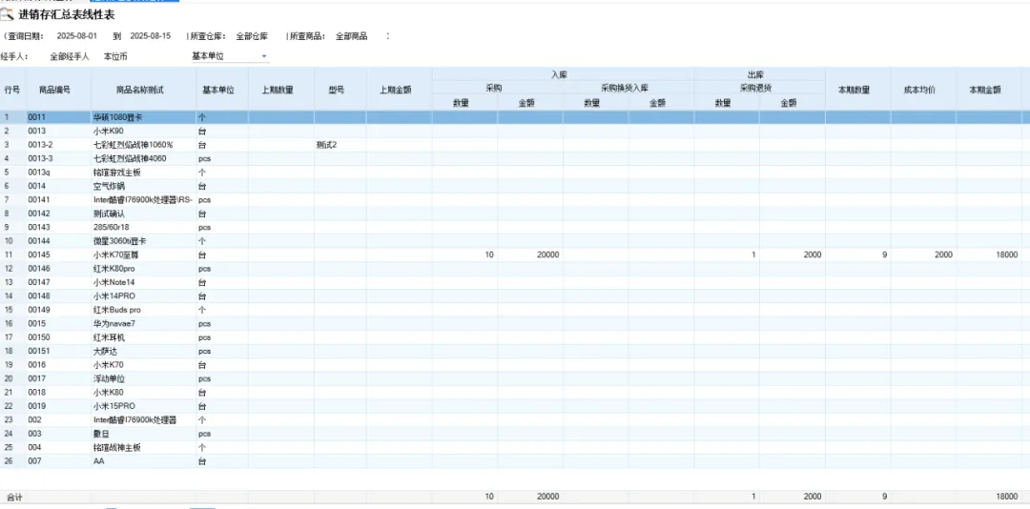Click the 全部商品 product filter value

coord(351,36)
